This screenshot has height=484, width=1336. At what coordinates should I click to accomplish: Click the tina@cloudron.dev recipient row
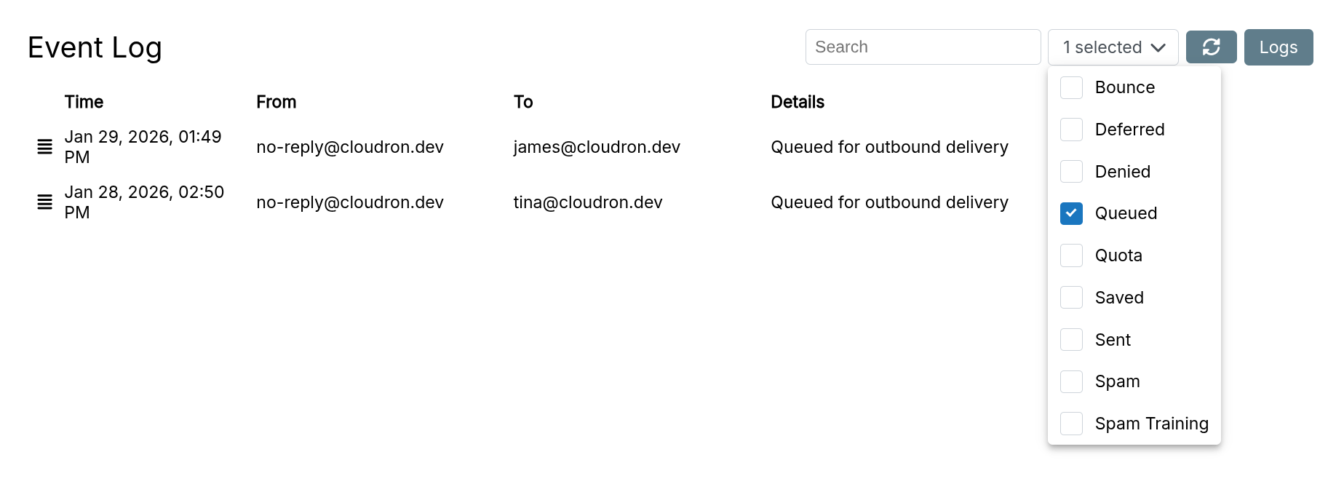[x=588, y=202]
